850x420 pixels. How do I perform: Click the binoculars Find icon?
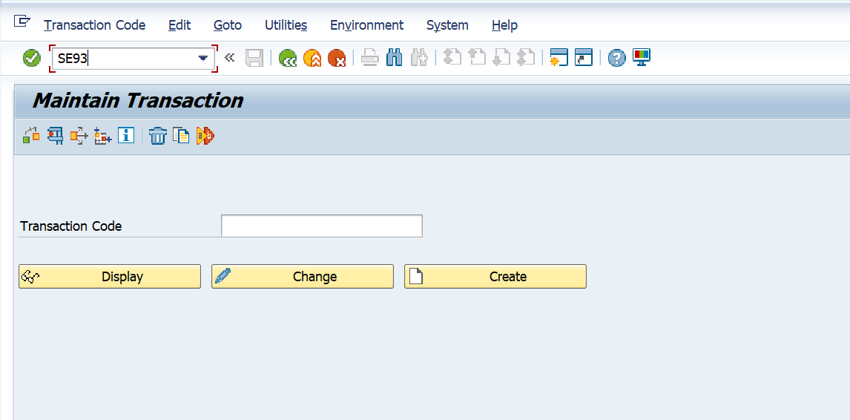click(x=394, y=58)
